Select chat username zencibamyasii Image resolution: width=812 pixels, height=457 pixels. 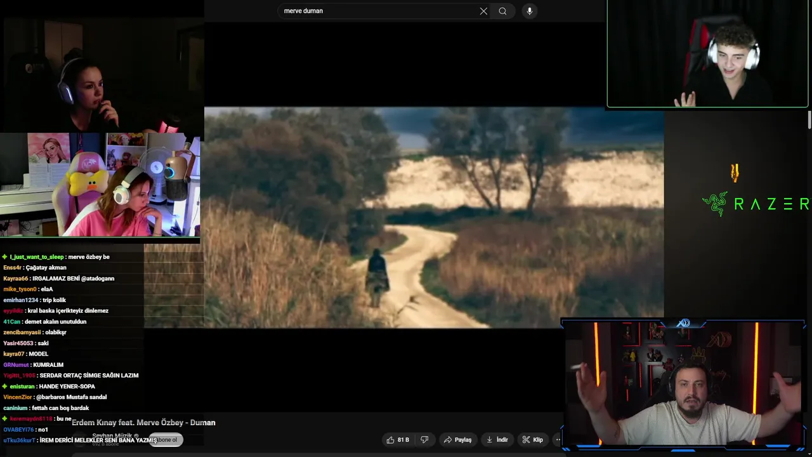point(22,333)
